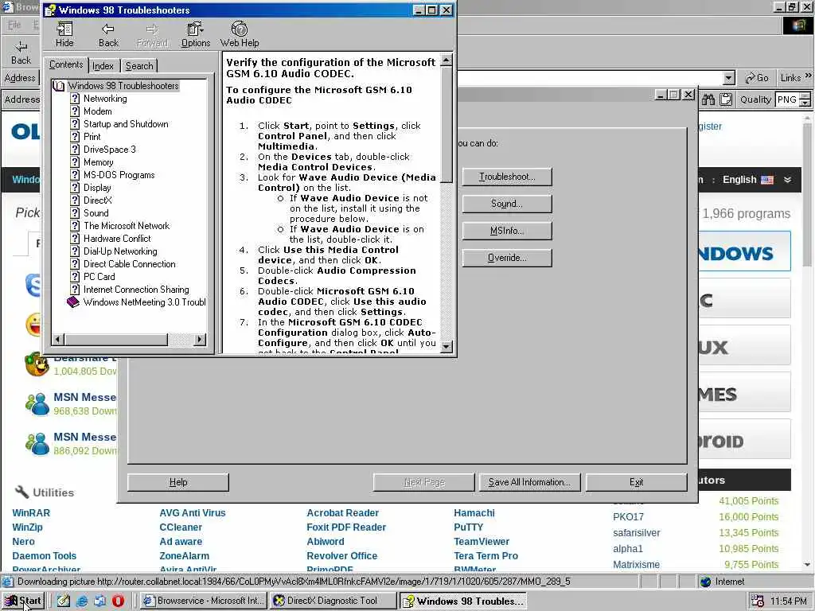
Task: Select the Networking help topic icon
Action: (x=75, y=99)
